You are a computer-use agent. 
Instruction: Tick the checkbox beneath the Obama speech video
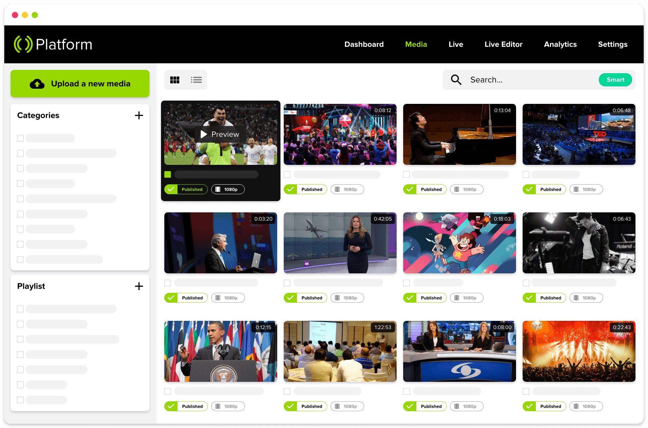tap(168, 391)
